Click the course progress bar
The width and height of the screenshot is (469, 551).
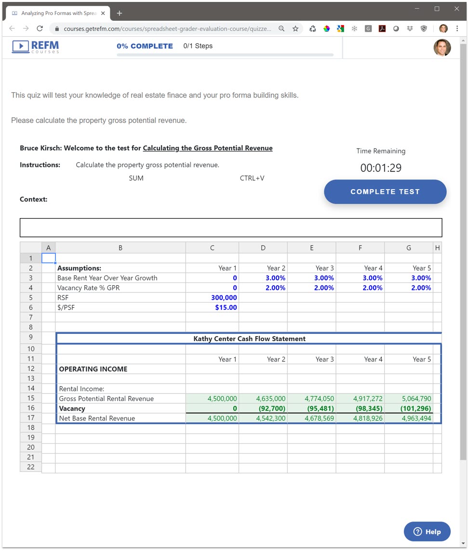tap(225, 55)
